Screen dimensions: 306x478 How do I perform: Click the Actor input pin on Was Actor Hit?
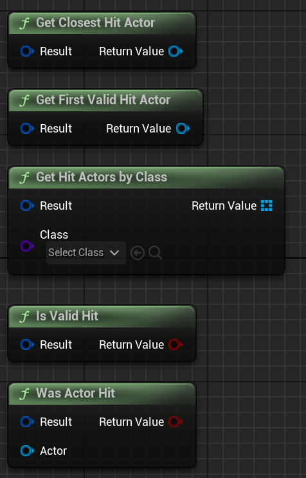(x=27, y=451)
